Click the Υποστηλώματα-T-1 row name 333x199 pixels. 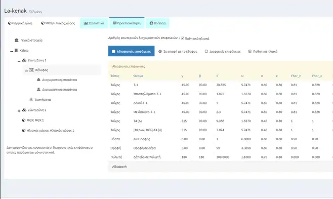coord(147,94)
